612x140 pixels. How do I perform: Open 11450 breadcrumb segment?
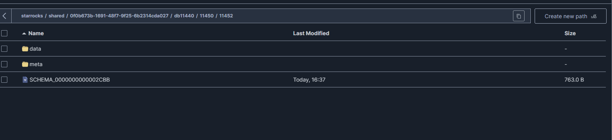(207, 16)
